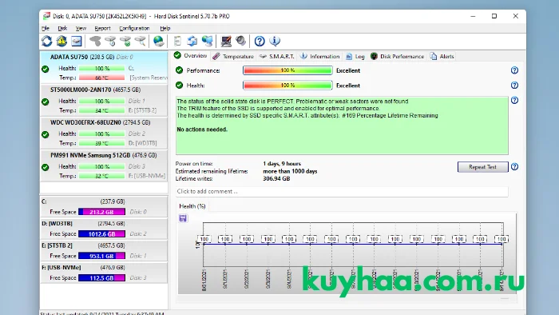Click the refresh arrows toolbar icon

click(46, 42)
